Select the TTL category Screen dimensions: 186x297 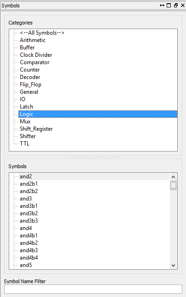click(24, 144)
